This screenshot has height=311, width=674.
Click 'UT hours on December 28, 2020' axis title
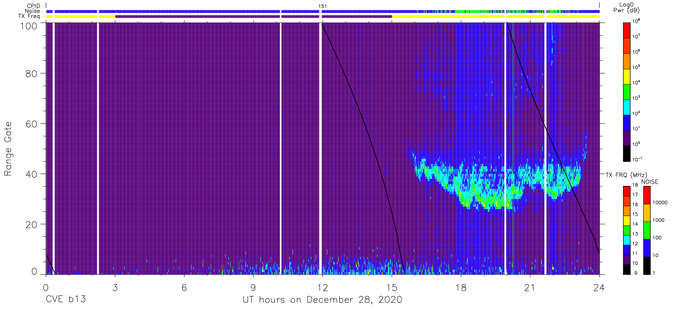click(323, 300)
